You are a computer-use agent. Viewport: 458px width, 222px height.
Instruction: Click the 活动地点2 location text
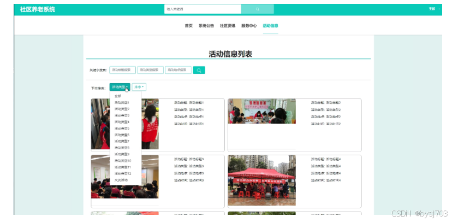(x=334, y=116)
